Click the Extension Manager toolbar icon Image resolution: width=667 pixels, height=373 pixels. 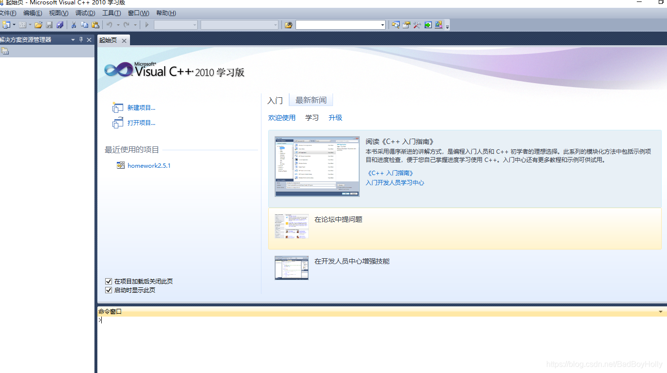(x=439, y=25)
